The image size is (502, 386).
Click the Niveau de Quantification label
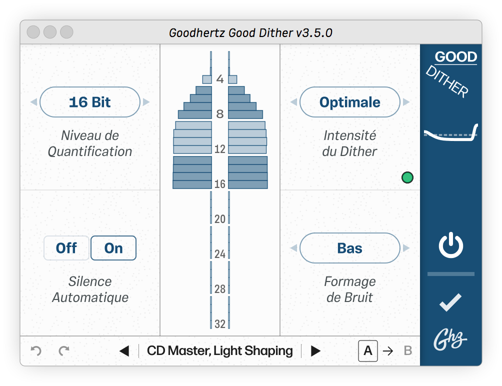(90, 143)
